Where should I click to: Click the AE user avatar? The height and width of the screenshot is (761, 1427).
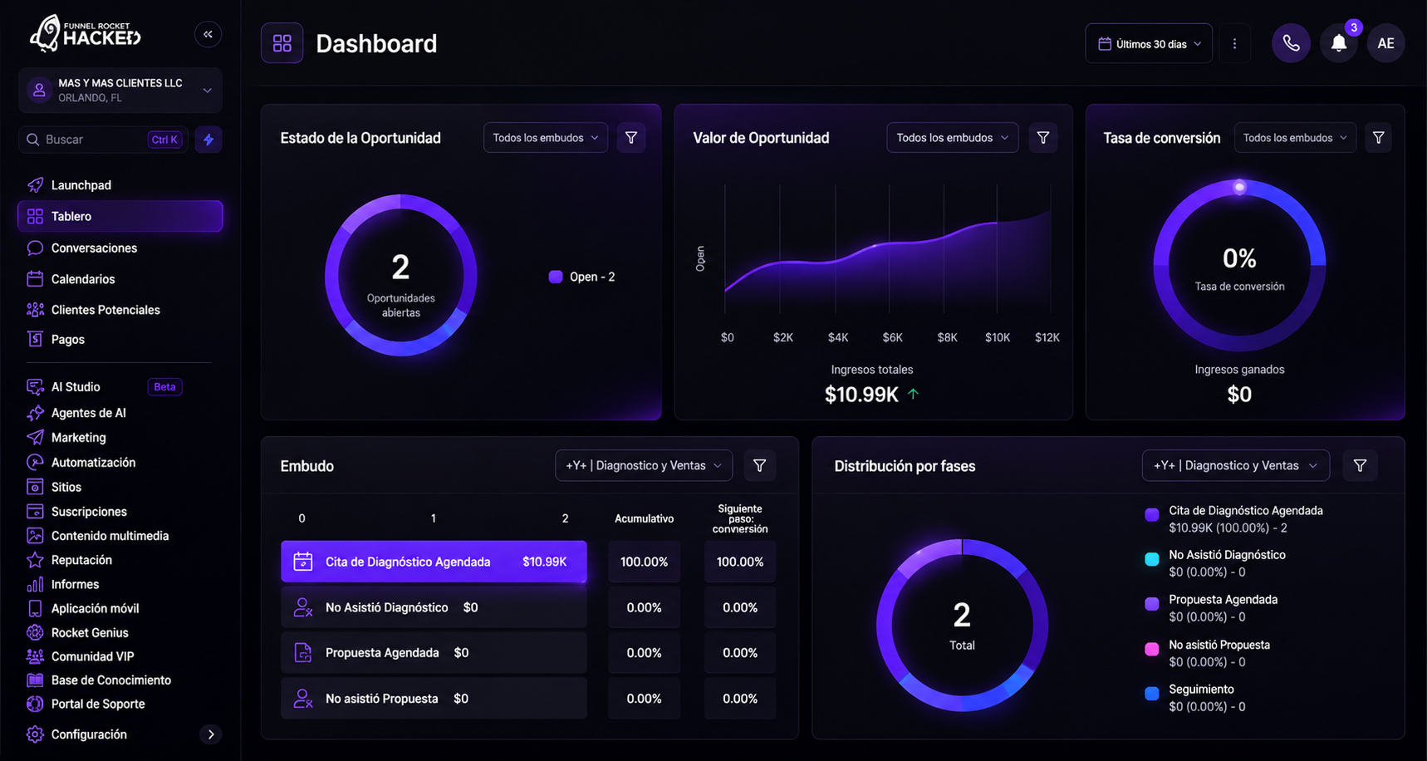[1385, 43]
